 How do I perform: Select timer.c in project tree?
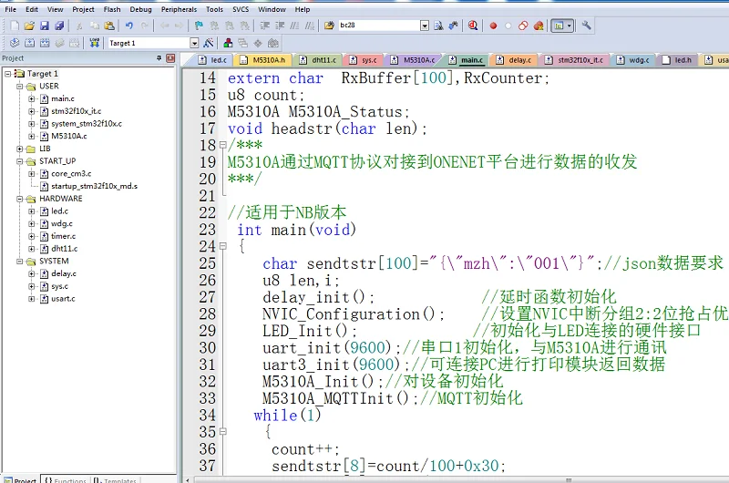point(63,236)
